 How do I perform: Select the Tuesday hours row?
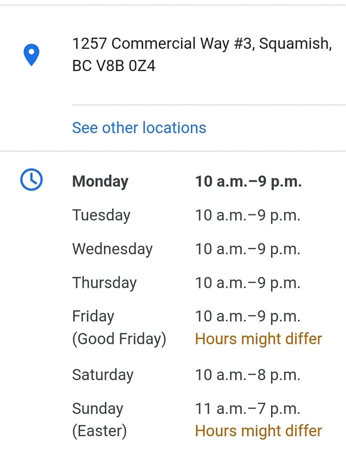tap(186, 215)
